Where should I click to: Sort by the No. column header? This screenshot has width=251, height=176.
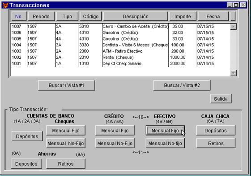tap(19, 16)
